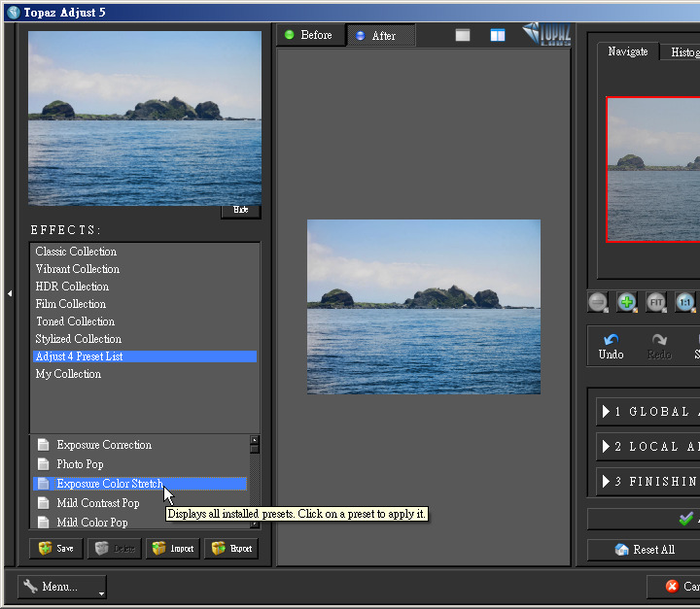Click the Navigate panel thumbnail
Screen dimensions: 700x609
(x=653, y=170)
